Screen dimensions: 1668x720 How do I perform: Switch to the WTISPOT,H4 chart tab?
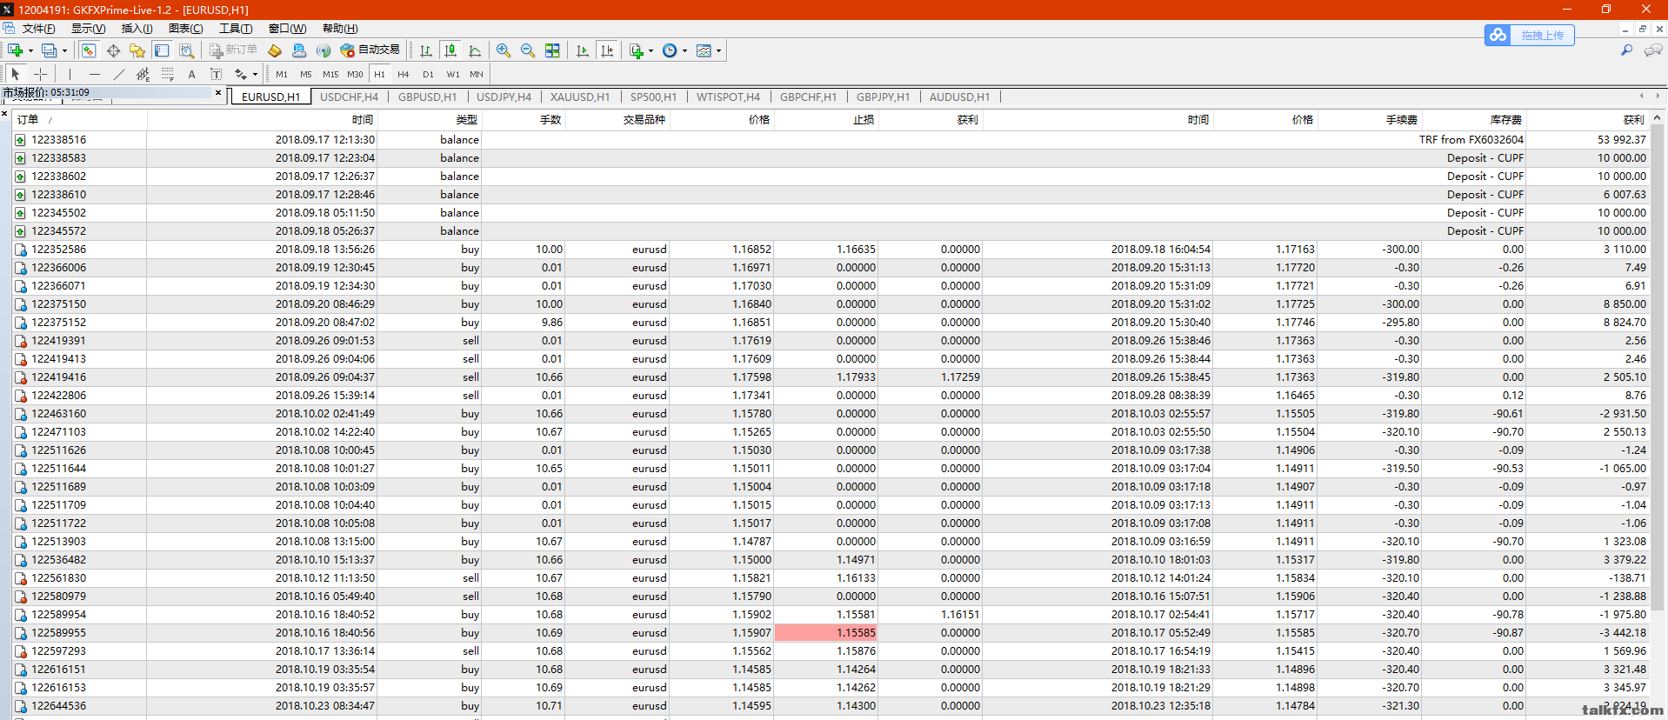pyautogui.click(x=728, y=97)
